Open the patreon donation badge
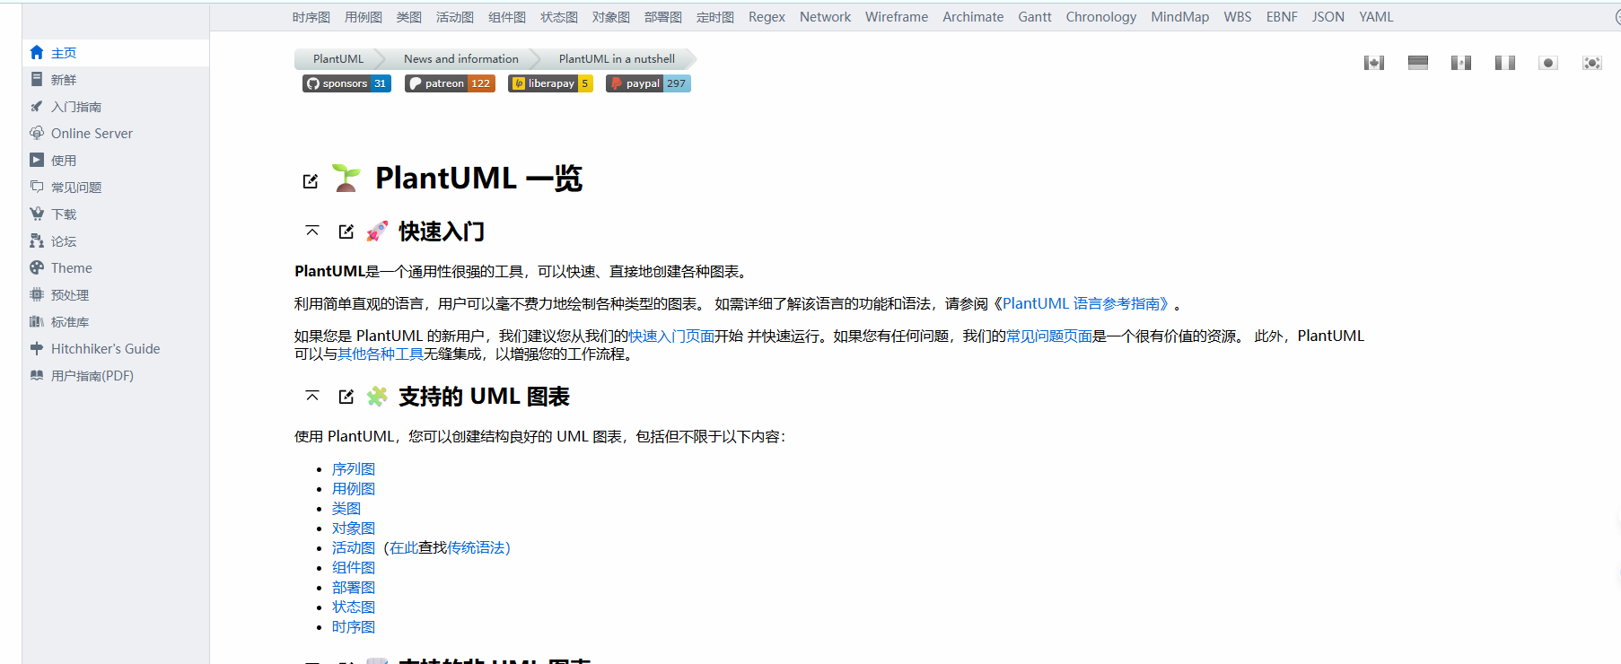Image resolution: width=1621 pixels, height=664 pixels. [x=450, y=83]
